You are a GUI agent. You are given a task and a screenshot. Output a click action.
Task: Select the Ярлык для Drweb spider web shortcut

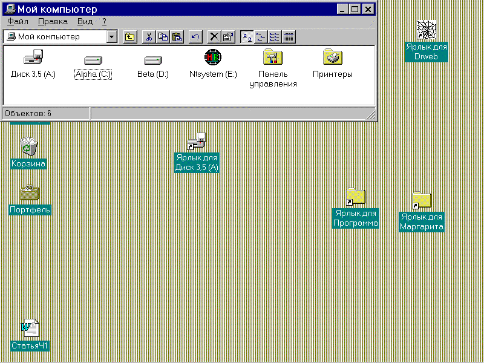pos(426,30)
